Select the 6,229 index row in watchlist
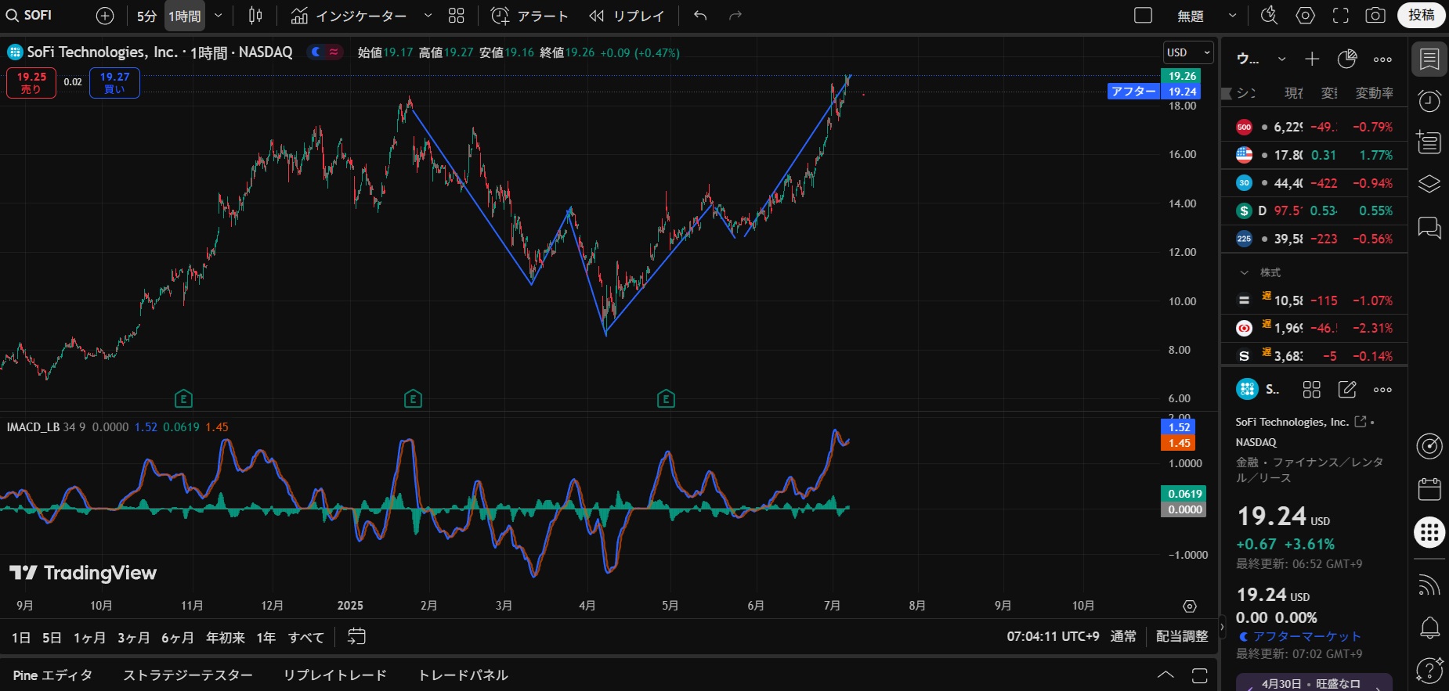 (x=1314, y=127)
